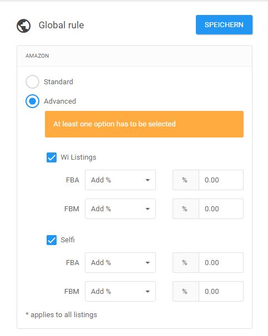Click the Global rule heading text

[62, 25]
